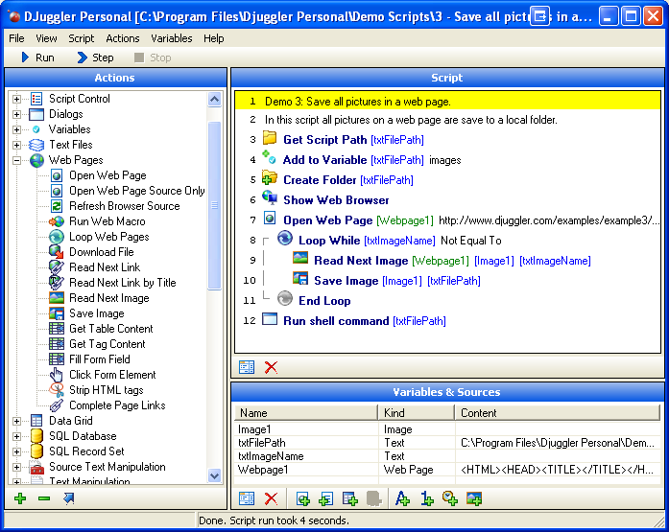Click add number variable icon
Image resolution: width=669 pixels, height=532 pixels.
click(x=427, y=498)
